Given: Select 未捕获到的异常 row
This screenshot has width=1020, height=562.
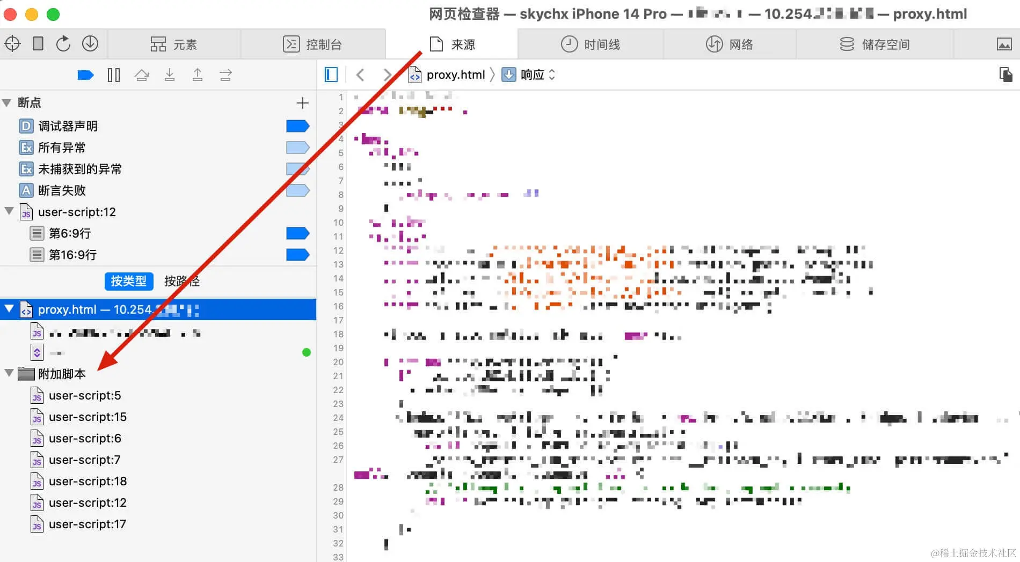Looking at the screenshot, I should pyautogui.click(x=158, y=169).
